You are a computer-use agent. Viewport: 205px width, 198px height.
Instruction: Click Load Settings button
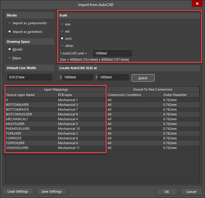pyautogui.click(x=18, y=191)
